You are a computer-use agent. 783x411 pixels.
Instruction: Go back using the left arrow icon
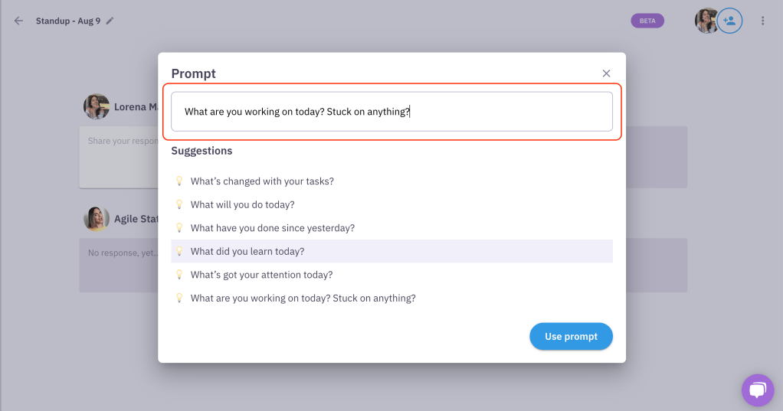pyautogui.click(x=18, y=21)
